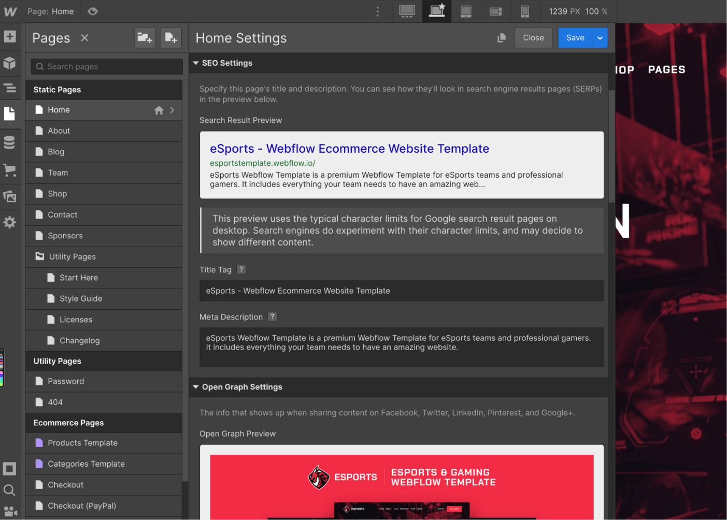
Task: Open the search magnifier in the left sidebar
Action: point(10,490)
